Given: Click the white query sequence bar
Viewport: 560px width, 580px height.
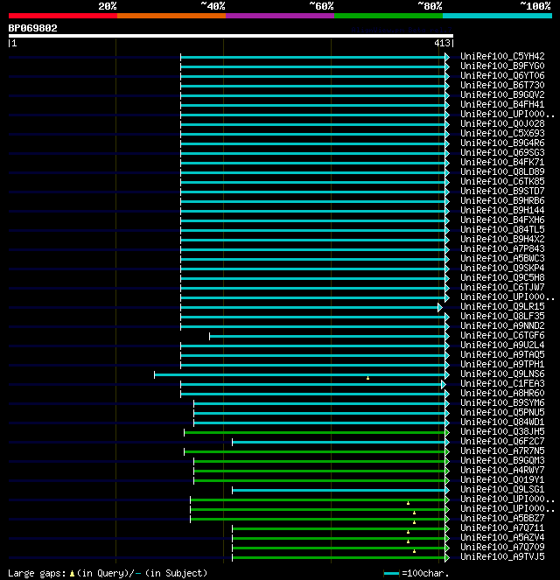Looking at the screenshot, I should 231,36.
